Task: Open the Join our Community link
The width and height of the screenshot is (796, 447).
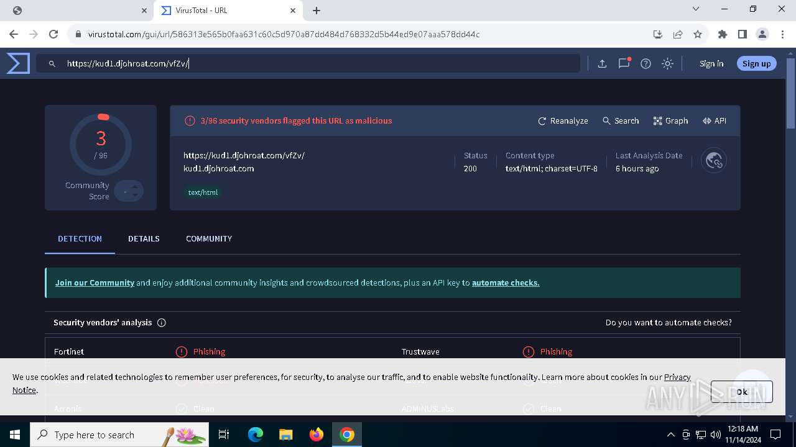Action: tap(95, 282)
